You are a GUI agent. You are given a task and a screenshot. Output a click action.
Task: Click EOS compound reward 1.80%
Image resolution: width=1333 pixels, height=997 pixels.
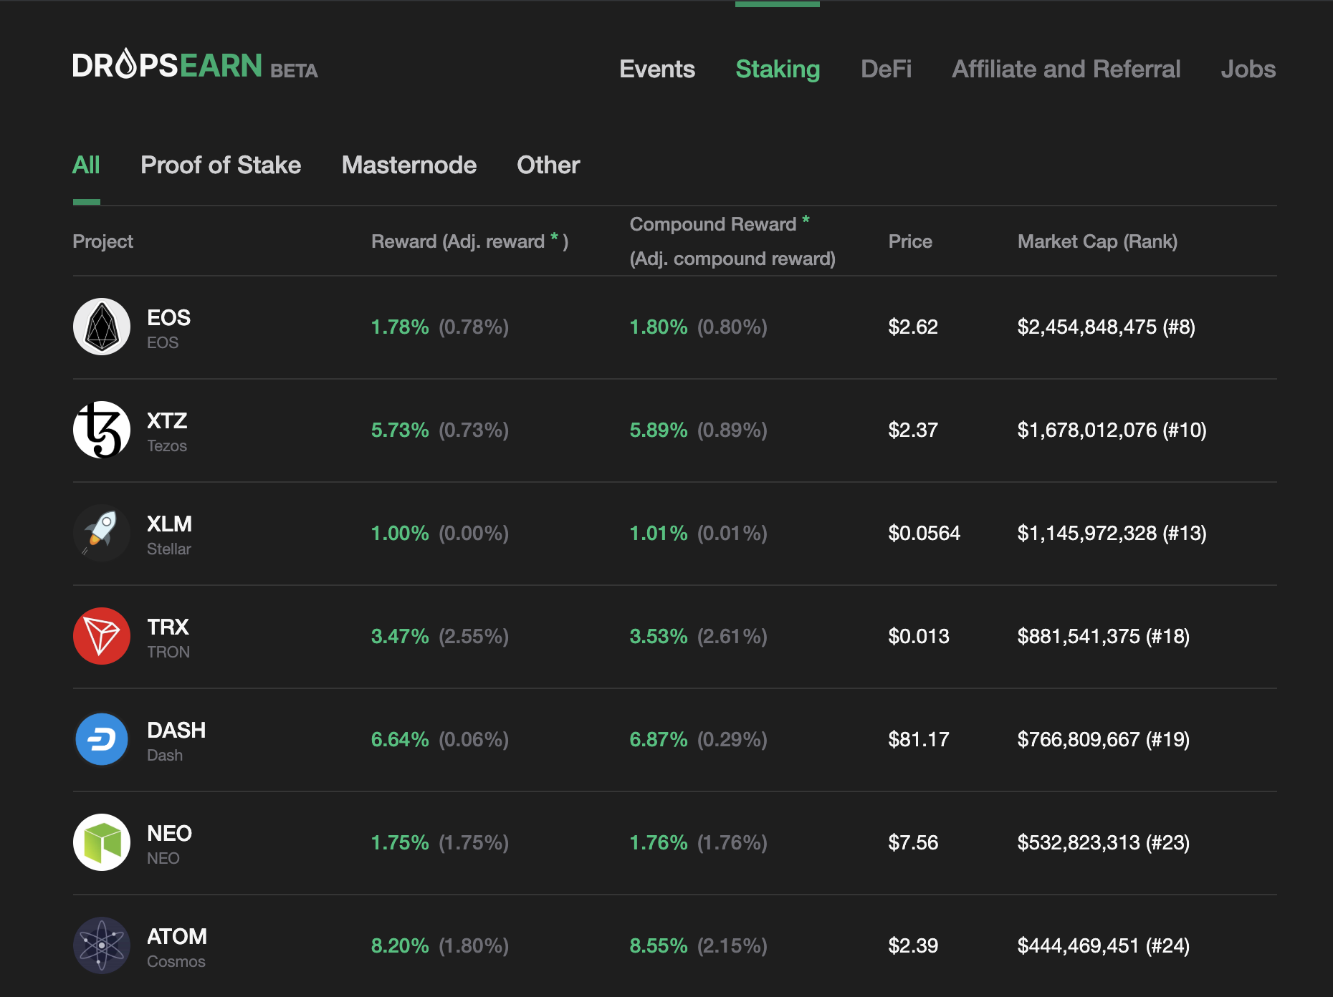pyautogui.click(x=659, y=327)
